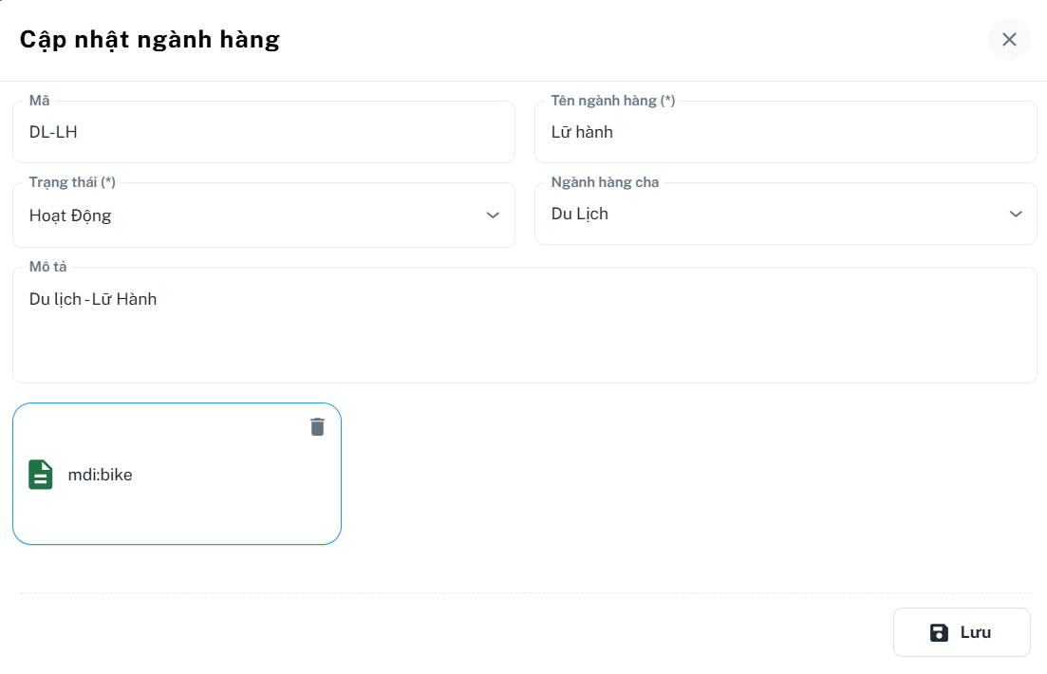Image resolution: width=1047 pixels, height=674 pixels.
Task: Expand the Ngành hàng cha dropdown chevron
Action: tap(1016, 214)
